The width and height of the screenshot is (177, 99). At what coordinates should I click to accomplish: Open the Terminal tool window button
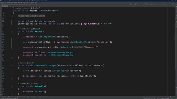click(x=30, y=97)
